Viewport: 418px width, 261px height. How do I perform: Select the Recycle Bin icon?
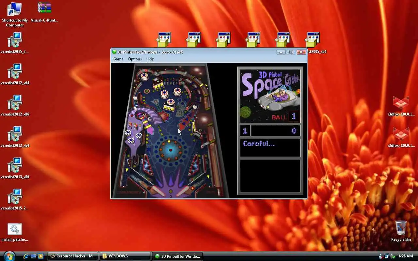[401, 231]
